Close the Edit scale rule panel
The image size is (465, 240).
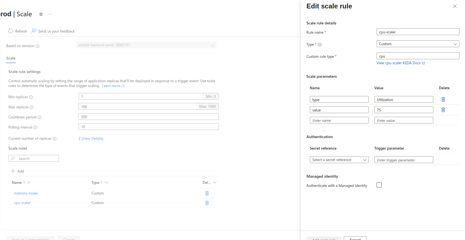pyautogui.click(x=455, y=6)
